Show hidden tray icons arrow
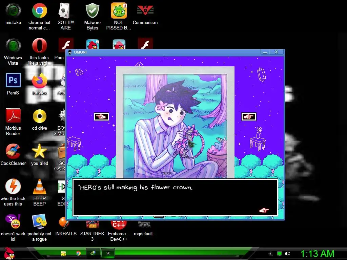347x260 pixels. click(271, 254)
